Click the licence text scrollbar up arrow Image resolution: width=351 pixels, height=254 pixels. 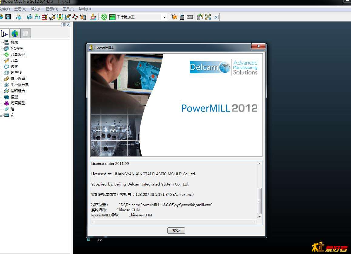[259, 163]
